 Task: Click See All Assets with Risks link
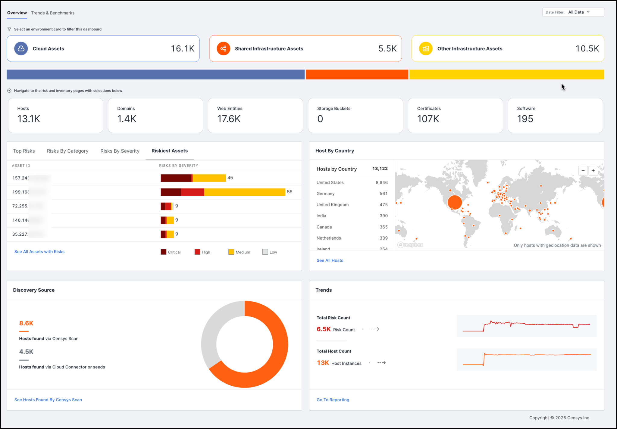39,252
